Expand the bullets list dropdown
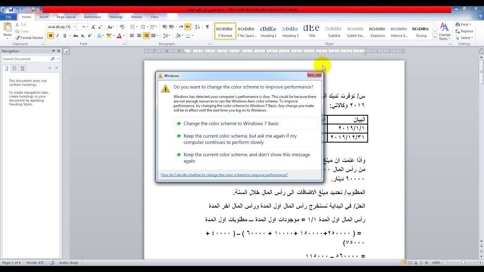 click(x=137, y=27)
